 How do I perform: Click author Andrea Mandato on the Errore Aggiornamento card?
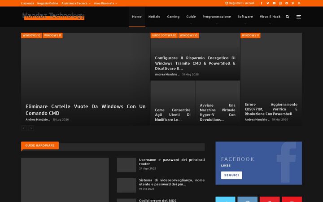(257, 119)
